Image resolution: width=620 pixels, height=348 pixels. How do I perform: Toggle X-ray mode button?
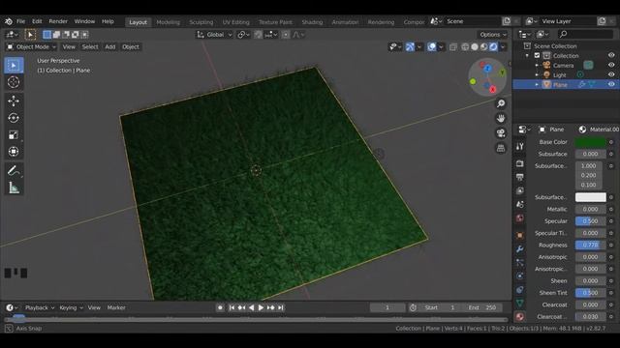point(453,47)
